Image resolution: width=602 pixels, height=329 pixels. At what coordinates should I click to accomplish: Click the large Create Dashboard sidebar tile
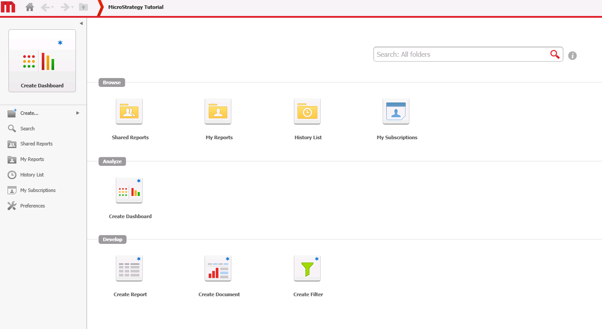pos(42,61)
